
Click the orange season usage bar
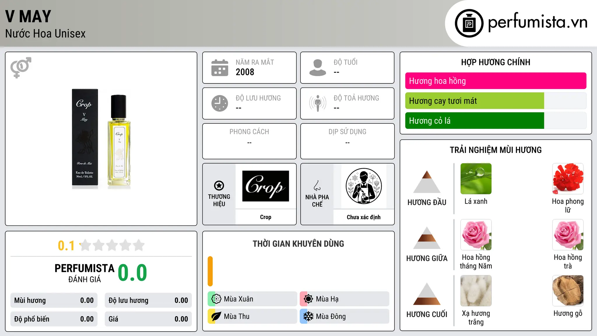[210, 271]
